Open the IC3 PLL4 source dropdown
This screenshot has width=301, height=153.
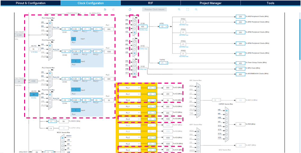point(130,100)
